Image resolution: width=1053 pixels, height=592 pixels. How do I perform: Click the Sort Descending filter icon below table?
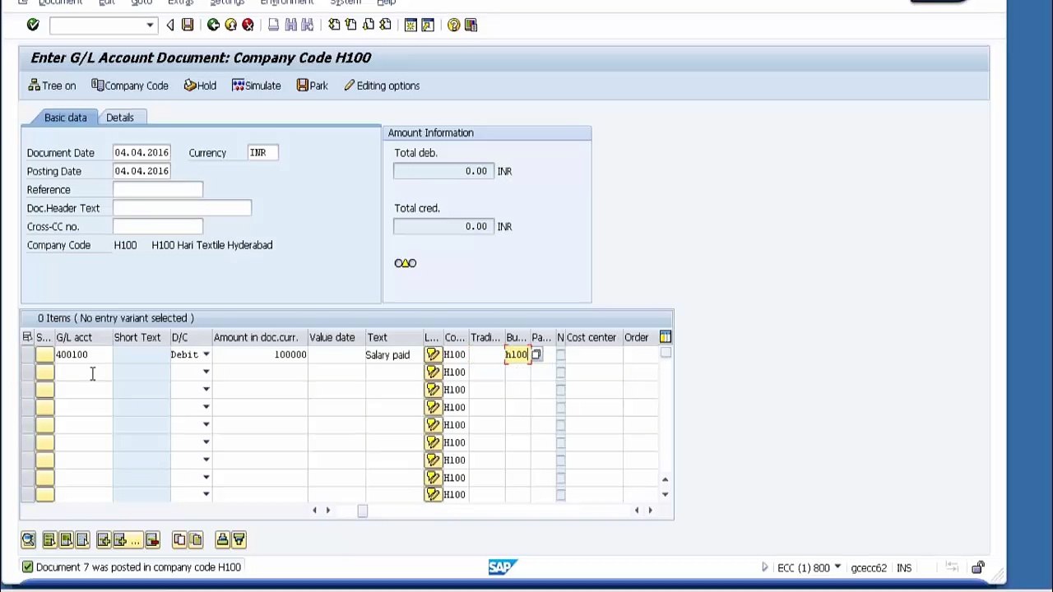click(x=239, y=539)
